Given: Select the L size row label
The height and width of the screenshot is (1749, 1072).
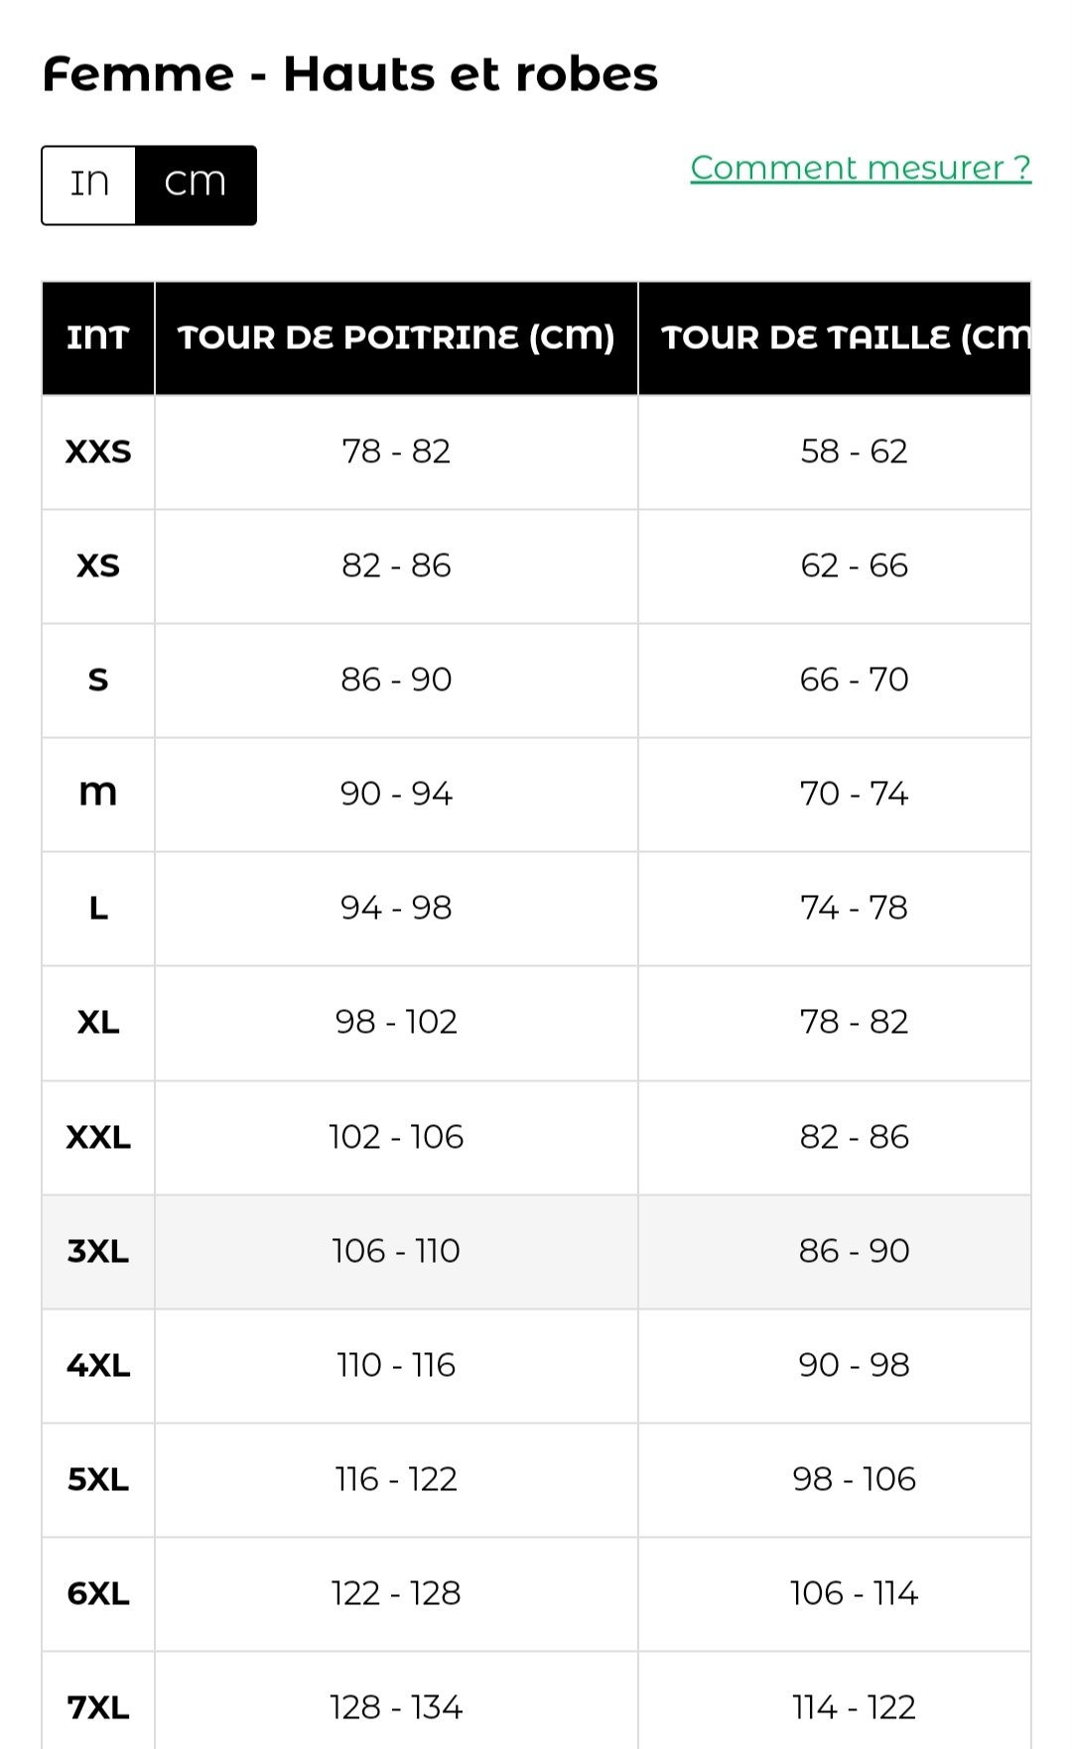Looking at the screenshot, I should [x=98, y=909].
